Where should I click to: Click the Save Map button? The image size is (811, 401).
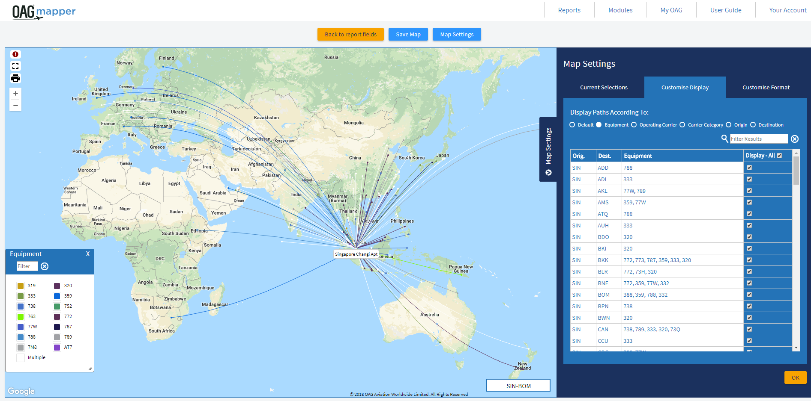408,34
